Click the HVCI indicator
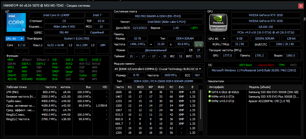The image size is (306, 139). 293,65
